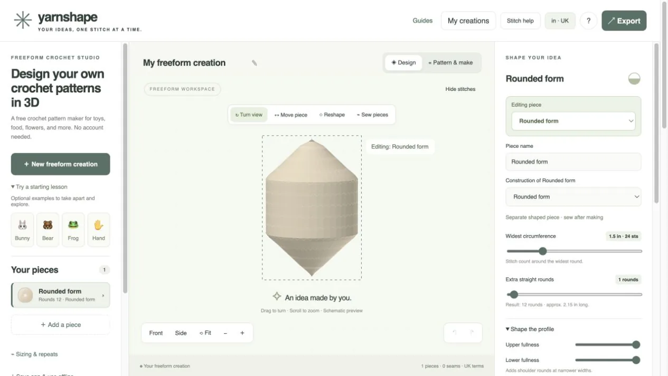
Task: Adjust the Extra straight rounds slider
Action: [573, 295]
